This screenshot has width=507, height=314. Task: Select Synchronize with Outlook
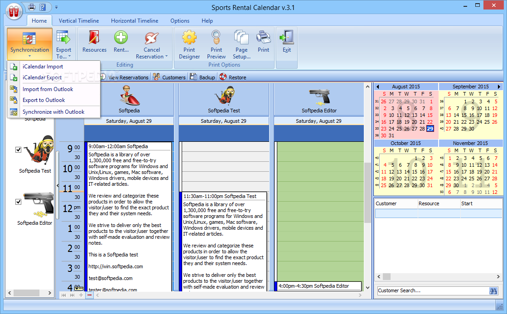click(x=53, y=112)
